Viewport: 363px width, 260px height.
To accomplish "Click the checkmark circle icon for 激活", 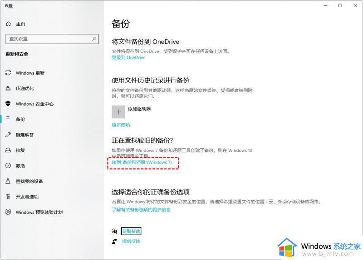I will click(x=8, y=165).
